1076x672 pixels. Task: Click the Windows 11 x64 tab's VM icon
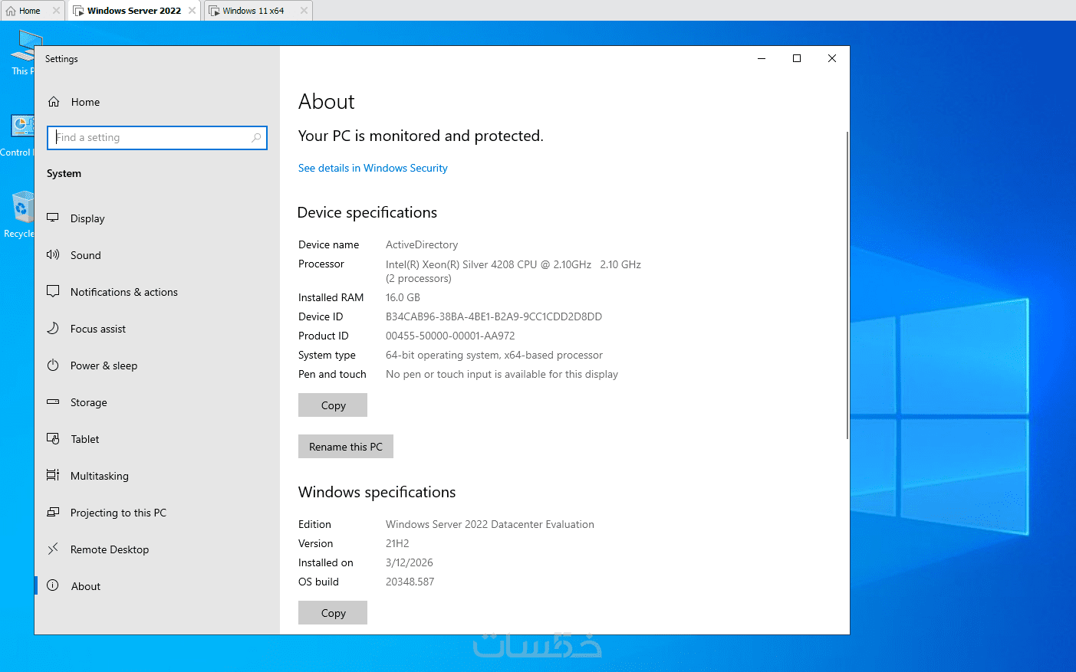214,11
